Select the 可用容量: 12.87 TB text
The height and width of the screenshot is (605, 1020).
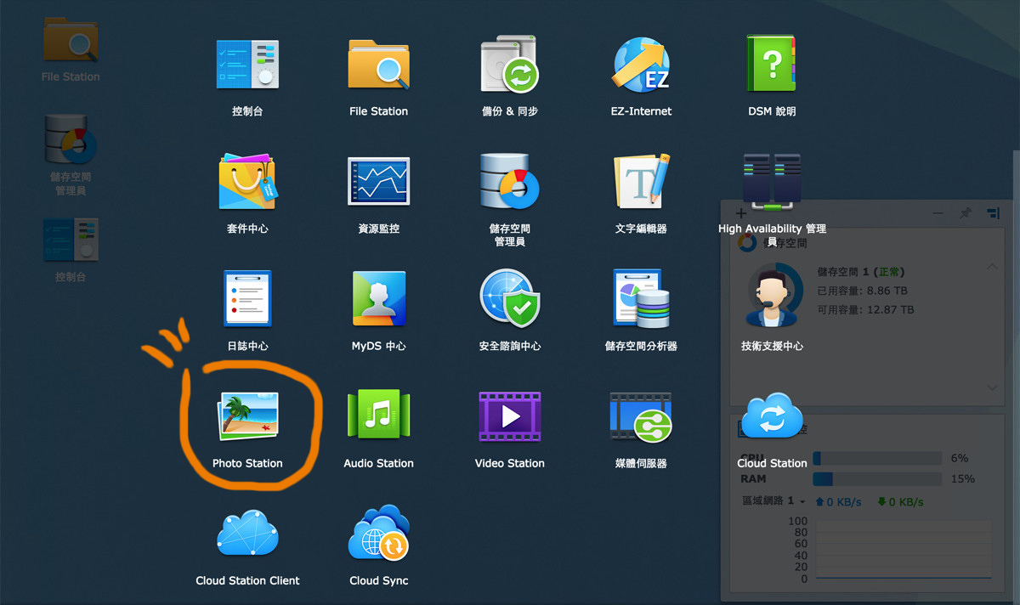pos(865,309)
